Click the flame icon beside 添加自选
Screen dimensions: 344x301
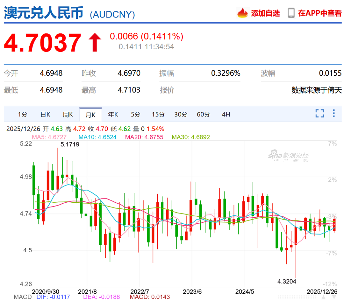point(242,13)
